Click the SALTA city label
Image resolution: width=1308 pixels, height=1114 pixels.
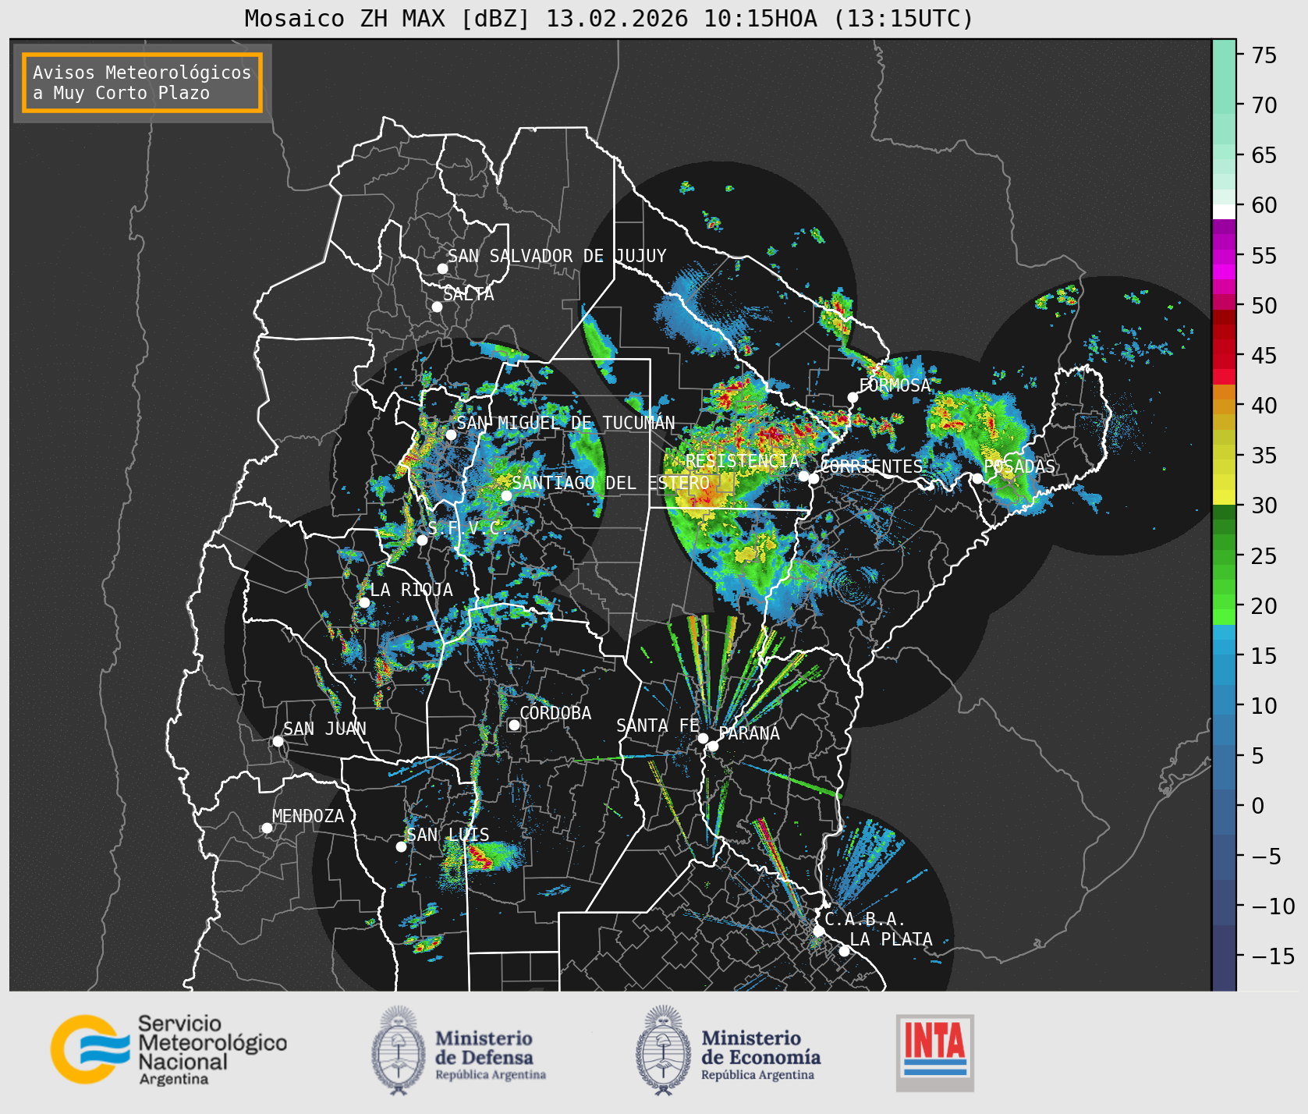click(x=469, y=294)
